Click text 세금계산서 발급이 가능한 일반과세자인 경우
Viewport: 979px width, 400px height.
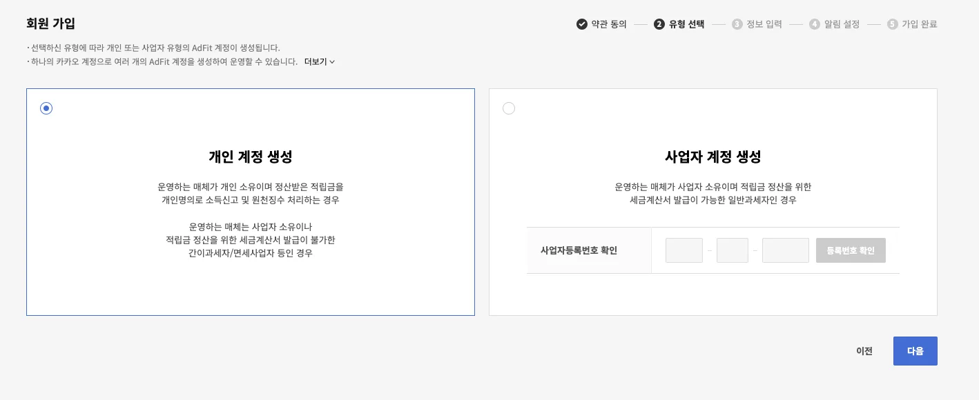(713, 200)
